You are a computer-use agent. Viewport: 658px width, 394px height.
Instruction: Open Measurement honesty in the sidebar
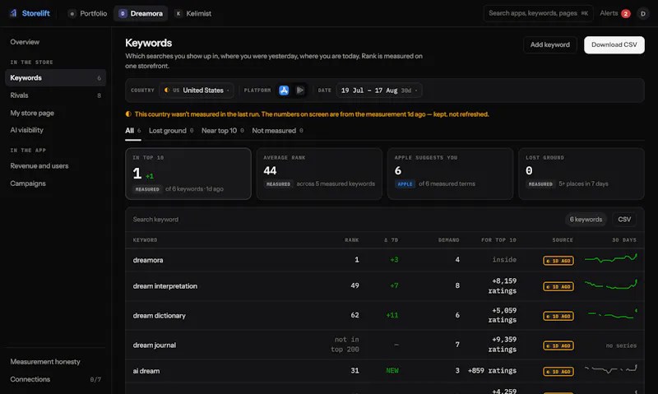click(x=55, y=362)
